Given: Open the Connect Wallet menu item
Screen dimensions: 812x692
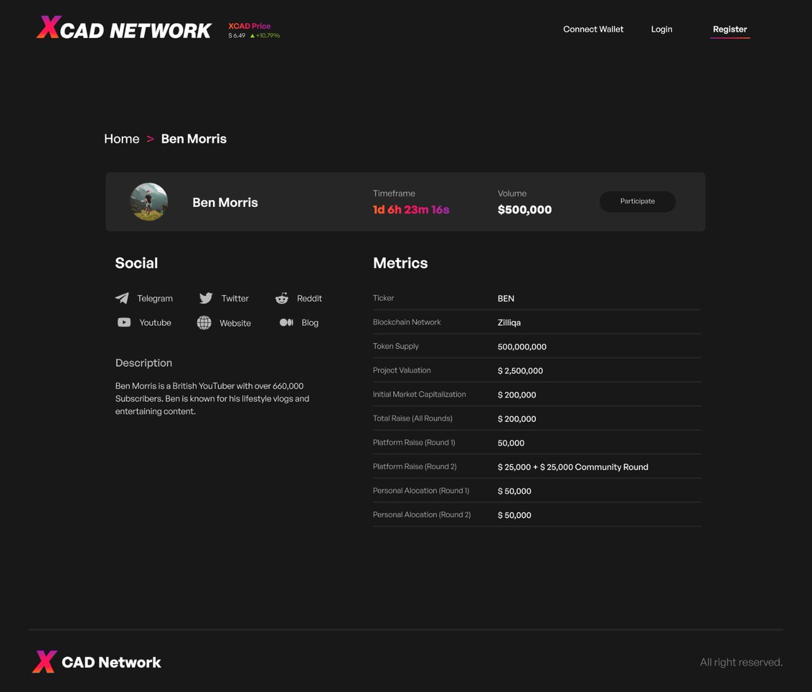Looking at the screenshot, I should pyautogui.click(x=593, y=29).
